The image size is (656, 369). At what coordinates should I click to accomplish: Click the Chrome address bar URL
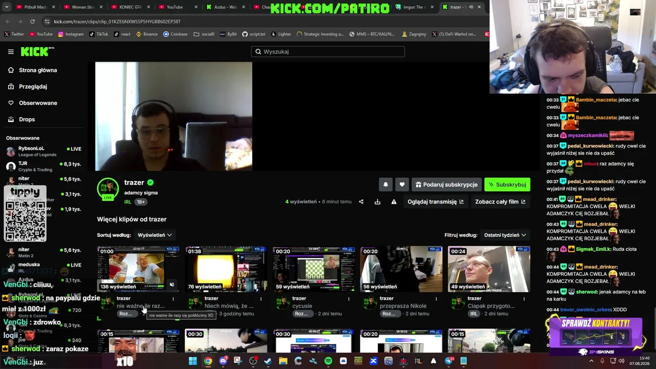click(117, 22)
